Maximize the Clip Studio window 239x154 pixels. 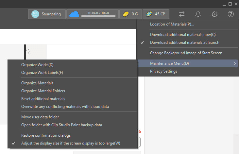230,4
